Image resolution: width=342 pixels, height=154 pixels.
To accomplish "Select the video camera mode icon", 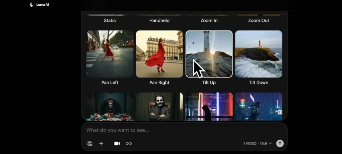I will [117, 143].
